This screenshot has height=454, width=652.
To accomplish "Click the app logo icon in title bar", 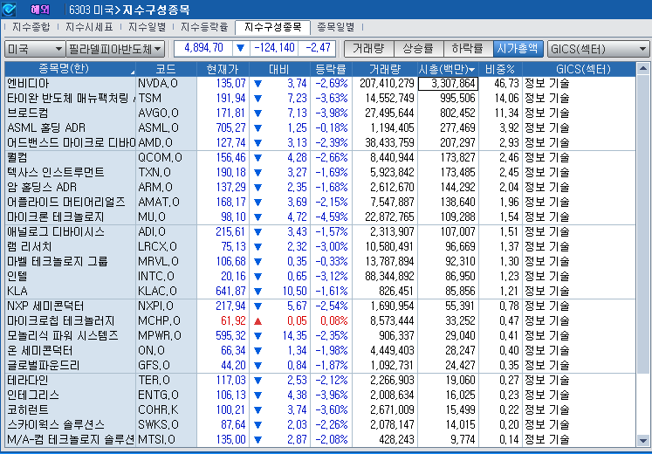I will click(x=9, y=9).
